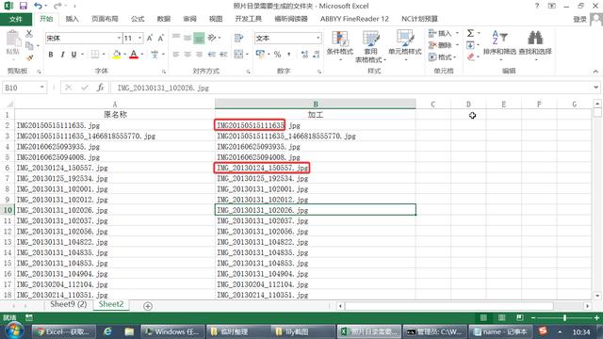Toggle italic formatting
The width and height of the screenshot is (603, 339).
click(x=62, y=55)
